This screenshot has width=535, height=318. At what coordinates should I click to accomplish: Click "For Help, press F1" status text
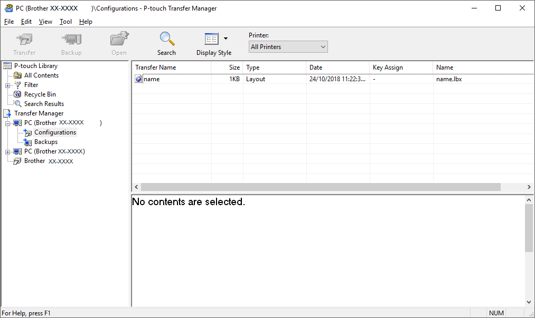click(x=26, y=313)
